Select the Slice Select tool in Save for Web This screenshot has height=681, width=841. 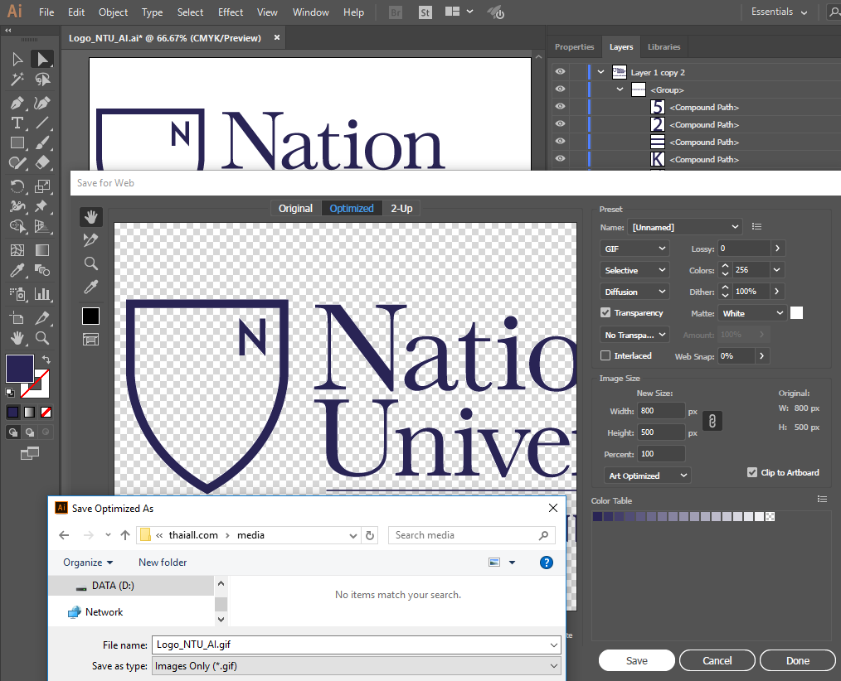click(90, 240)
